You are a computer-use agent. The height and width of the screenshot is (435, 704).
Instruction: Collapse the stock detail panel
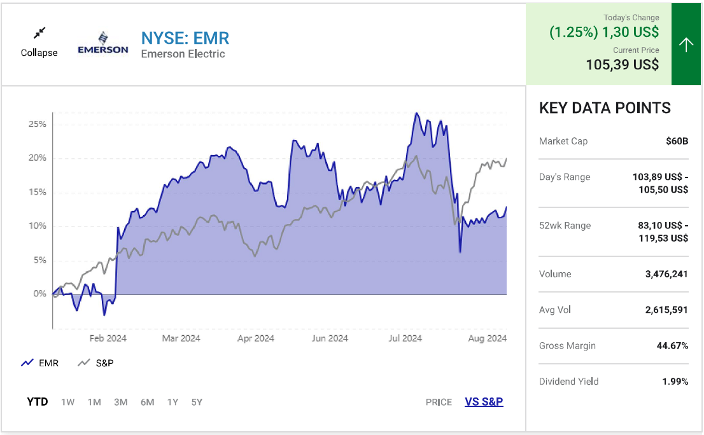click(39, 53)
